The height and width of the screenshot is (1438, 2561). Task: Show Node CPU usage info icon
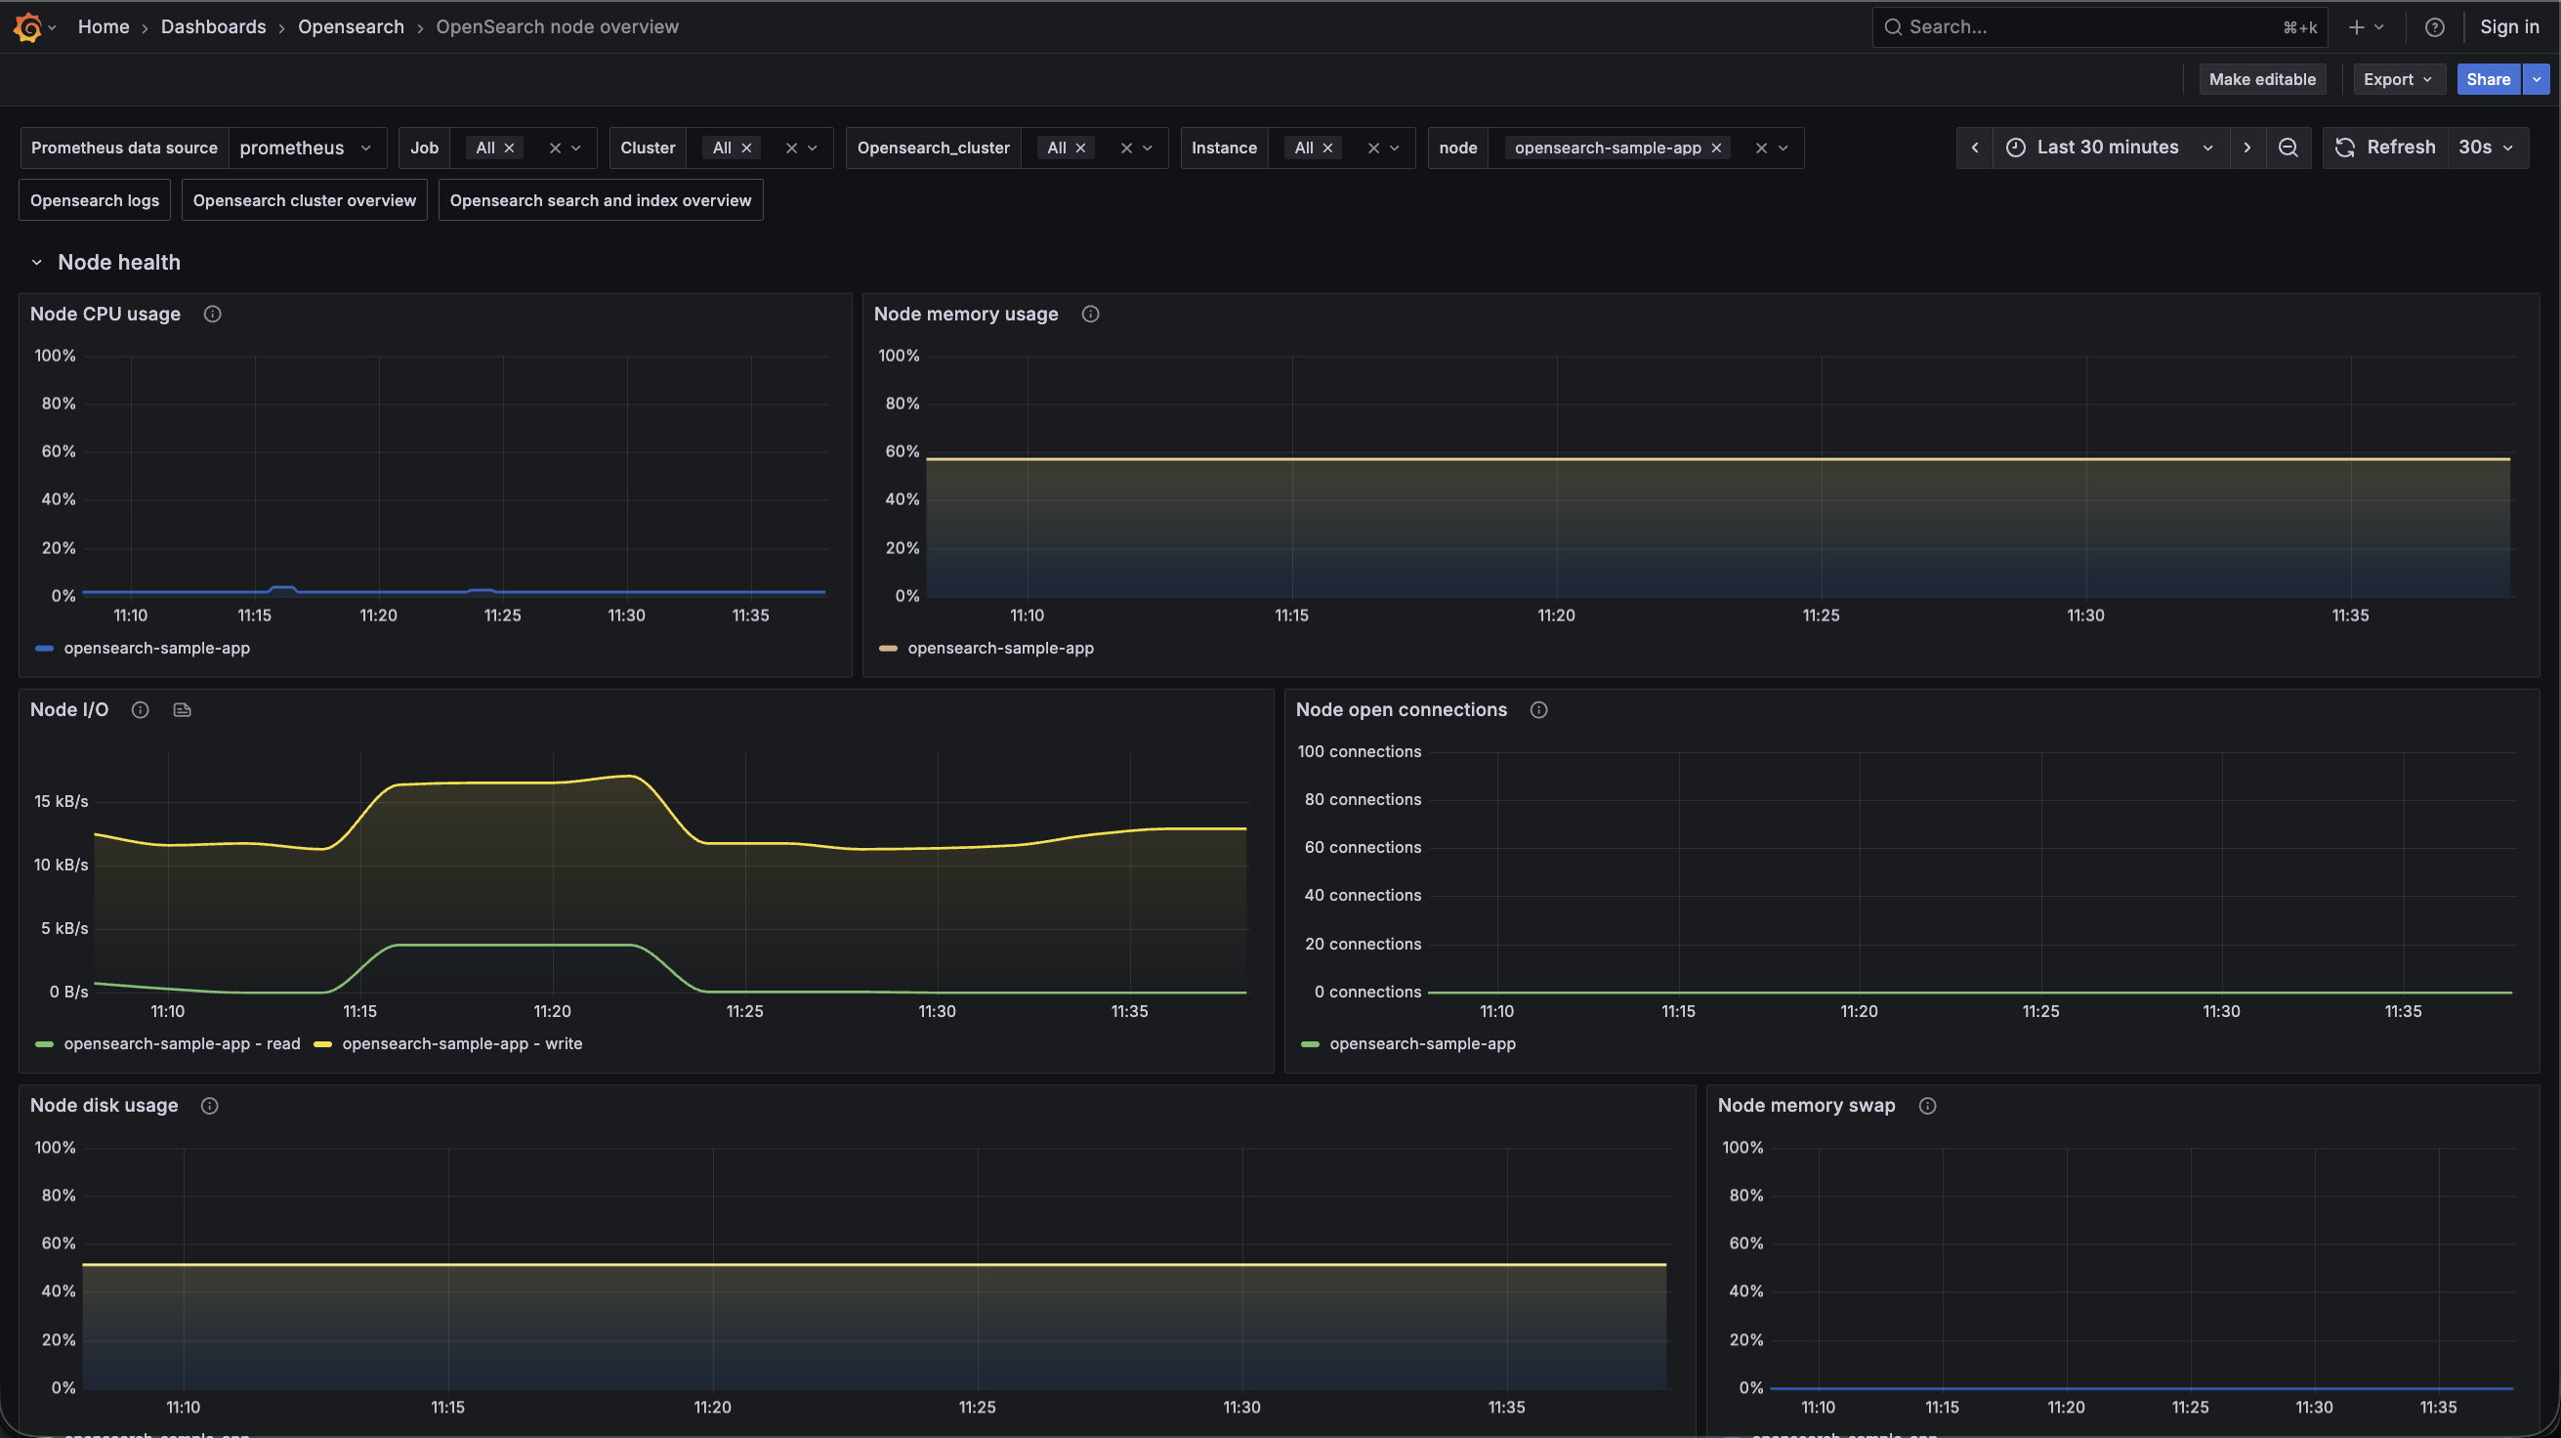212,315
